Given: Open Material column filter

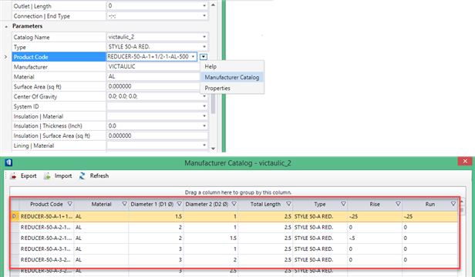Looking at the screenshot, I should tap(124, 204).
